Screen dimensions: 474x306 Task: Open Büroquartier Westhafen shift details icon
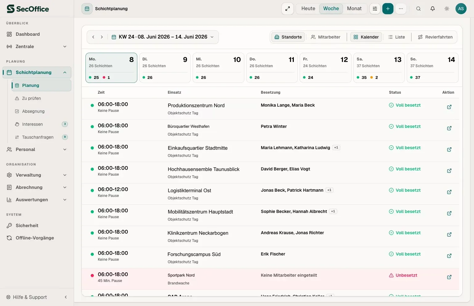[449, 128]
